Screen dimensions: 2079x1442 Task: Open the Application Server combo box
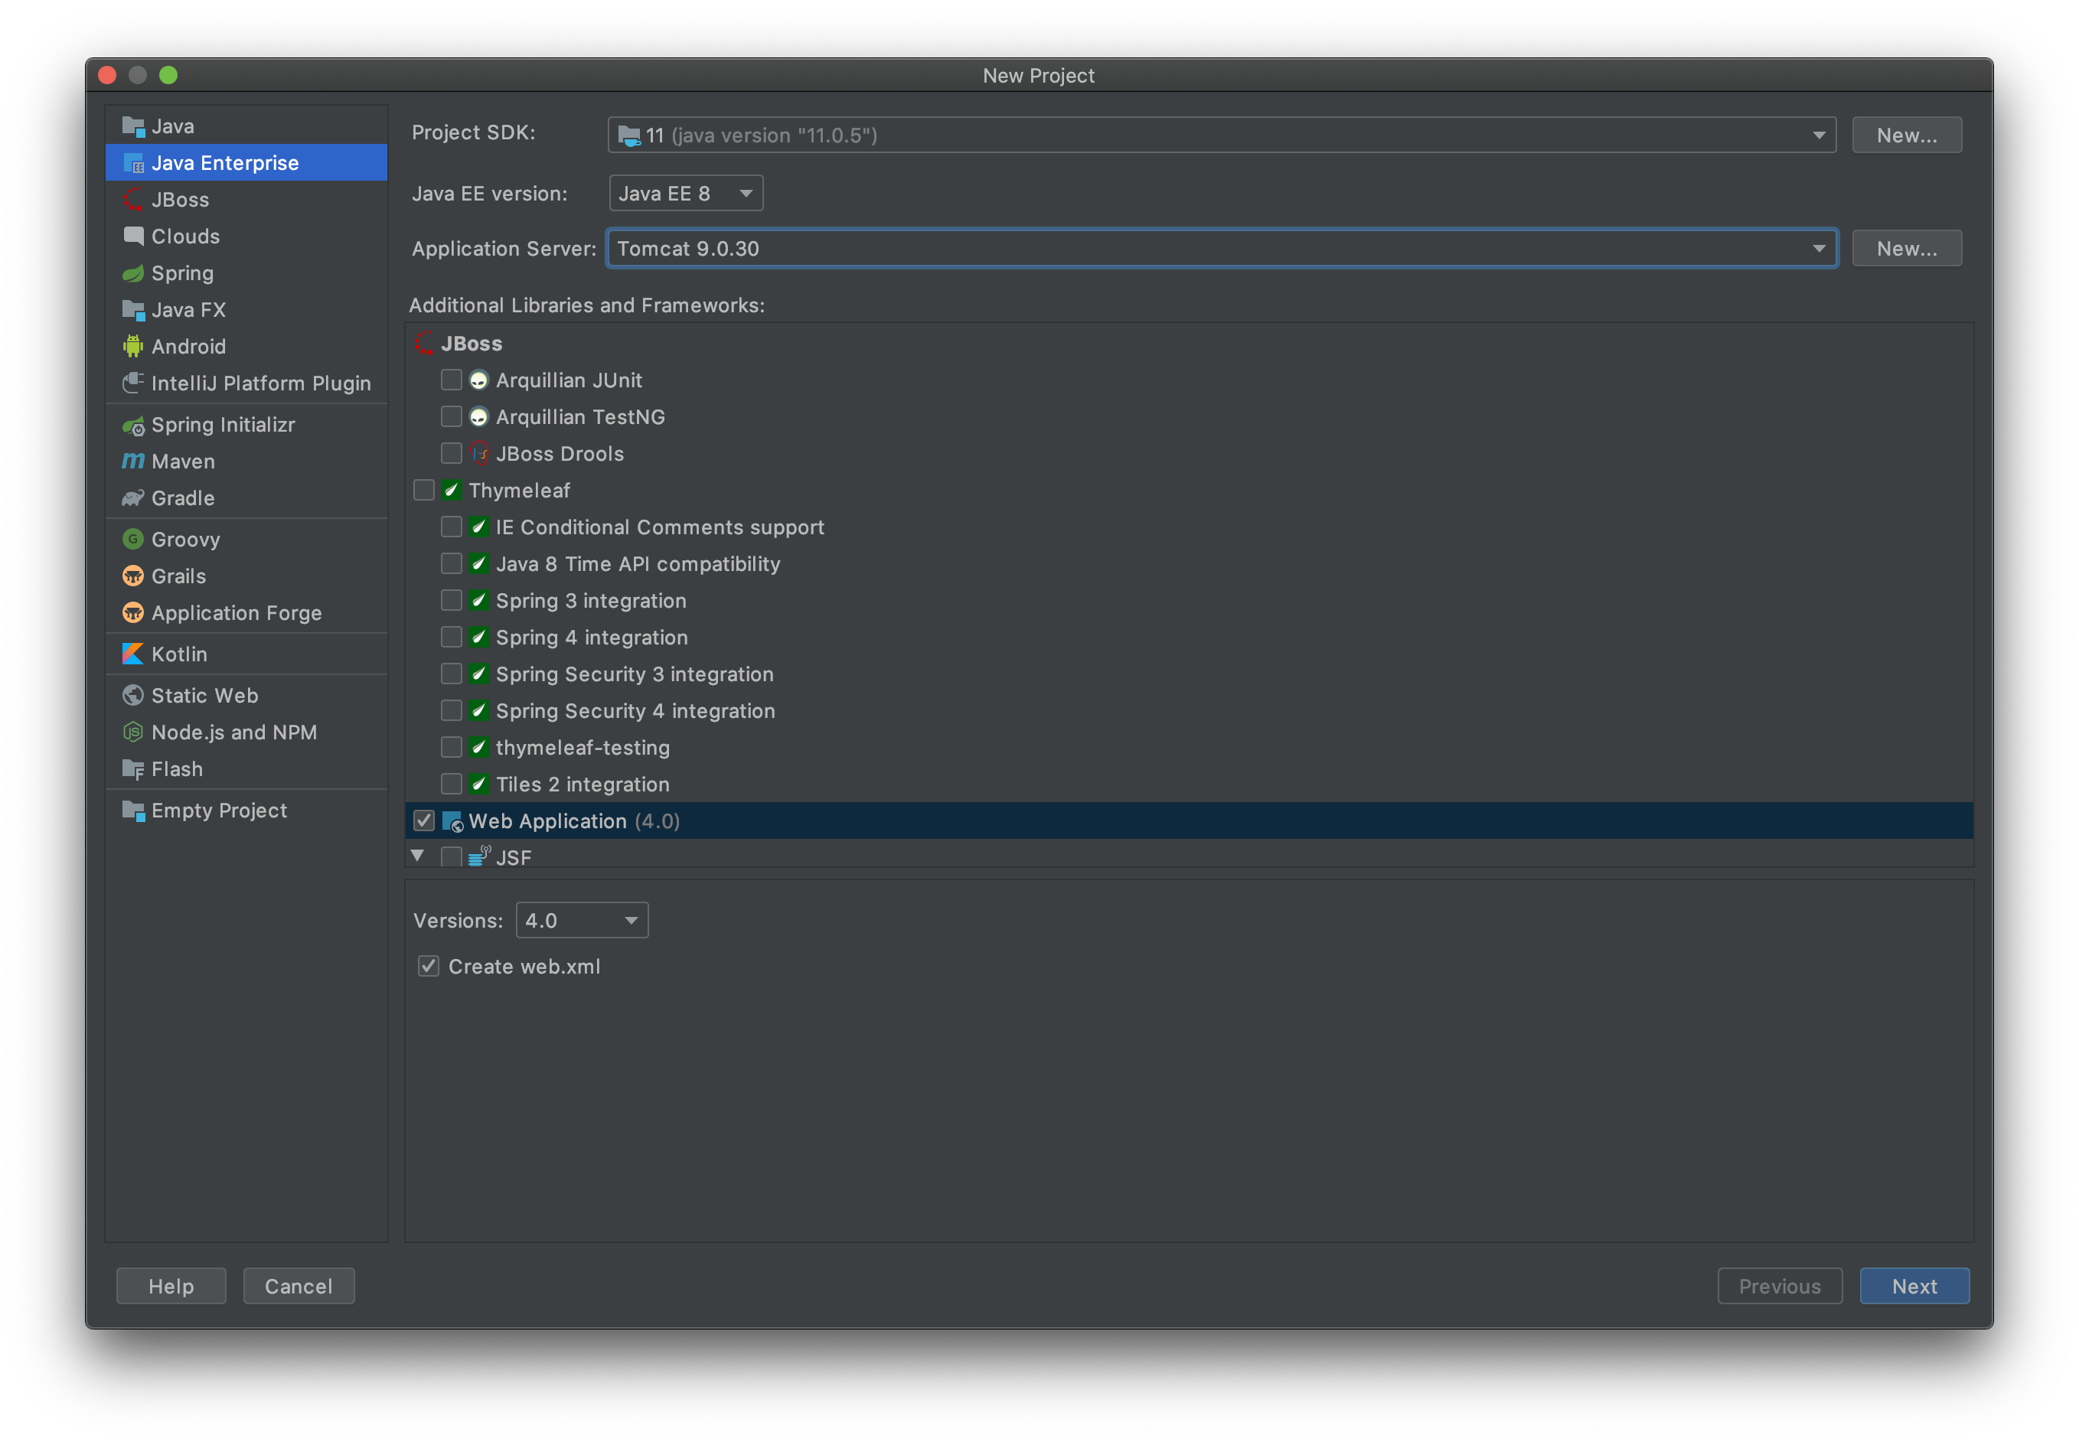point(1222,249)
